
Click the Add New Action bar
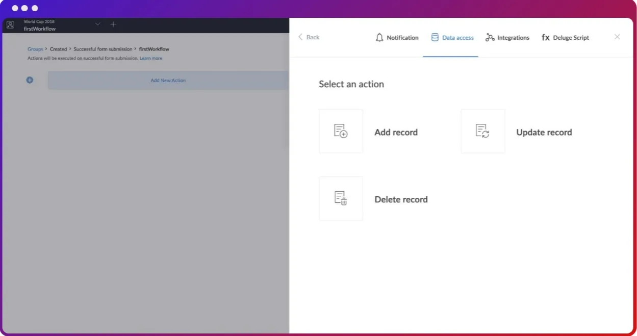tap(168, 81)
